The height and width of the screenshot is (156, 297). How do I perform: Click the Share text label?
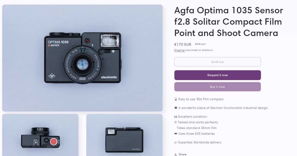click(183, 155)
